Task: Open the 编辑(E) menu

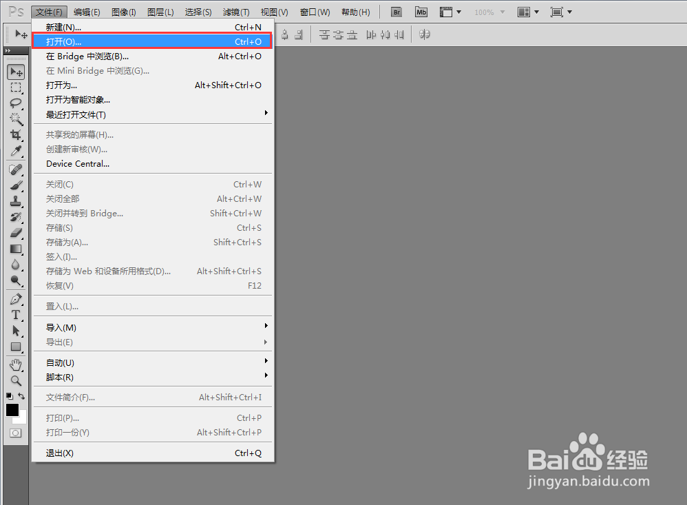Action: pyautogui.click(x=87, y=12)
